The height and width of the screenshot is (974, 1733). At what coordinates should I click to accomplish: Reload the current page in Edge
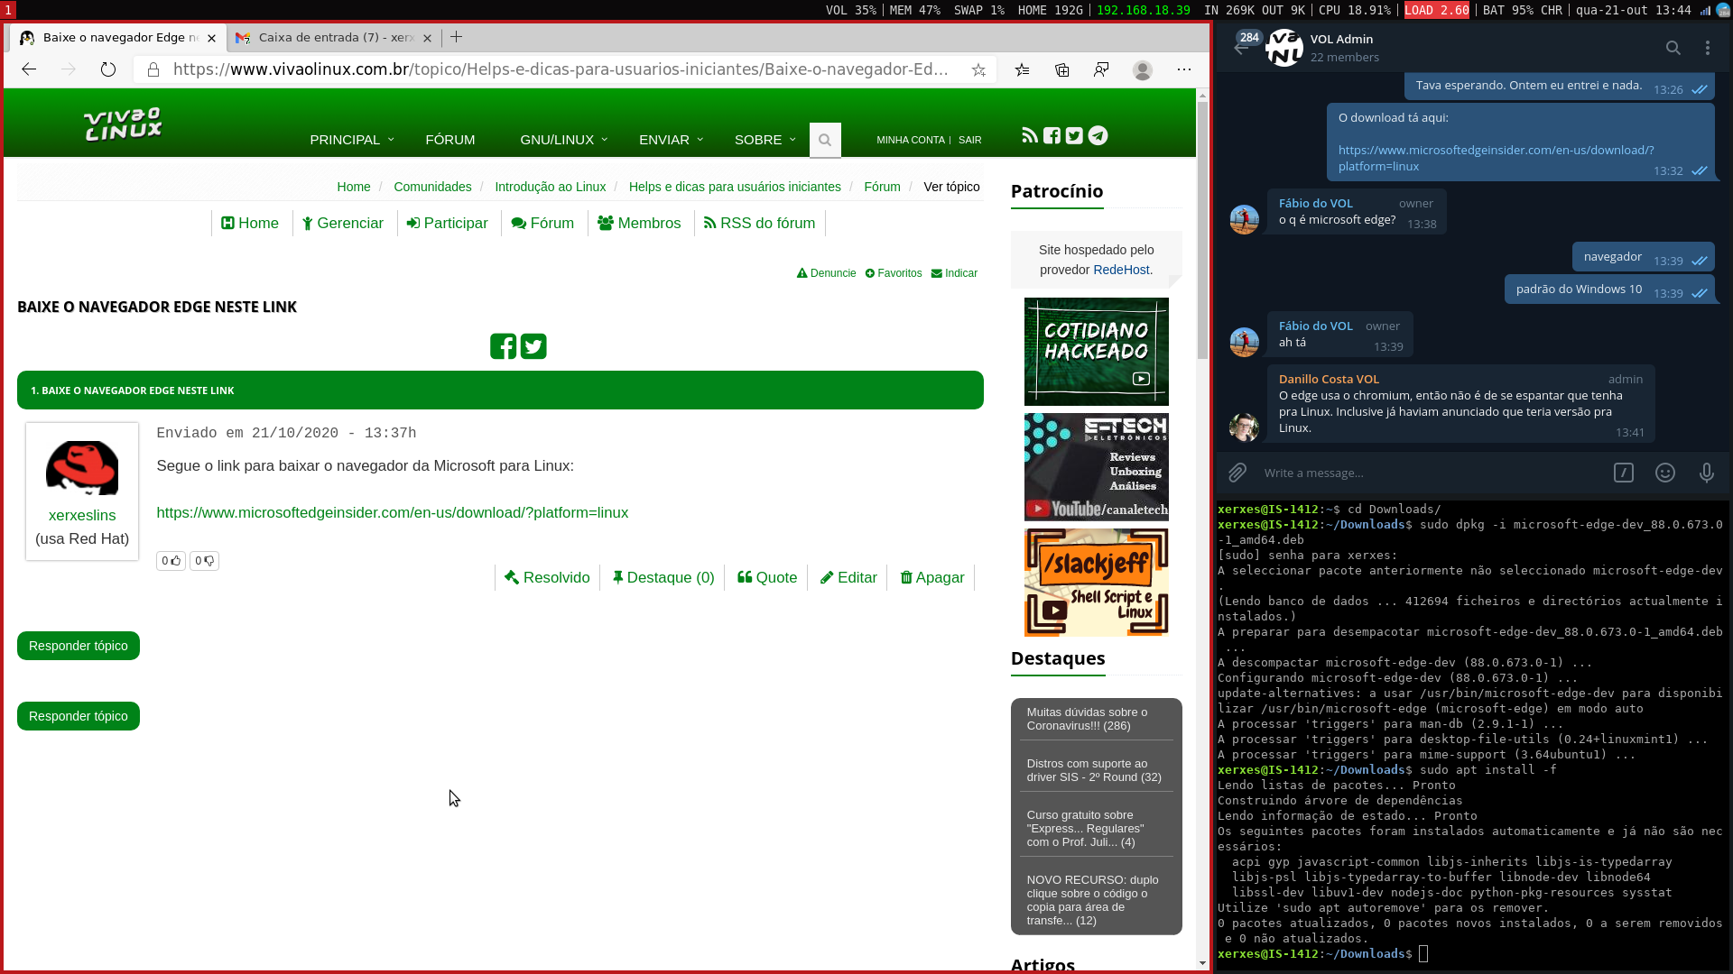[x=108, y=69]
